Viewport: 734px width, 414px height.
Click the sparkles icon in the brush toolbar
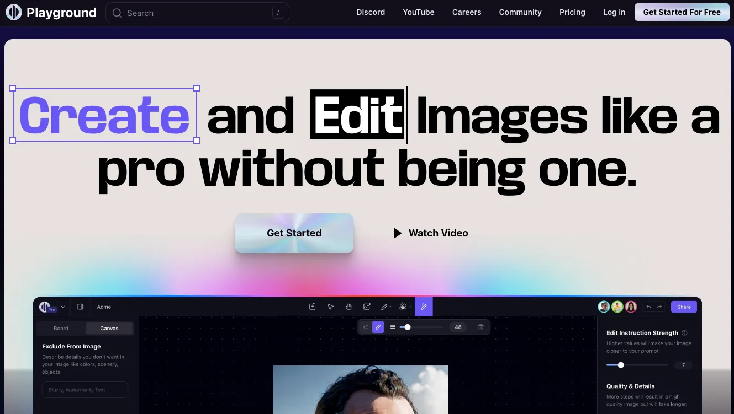(x=366, y=327)
